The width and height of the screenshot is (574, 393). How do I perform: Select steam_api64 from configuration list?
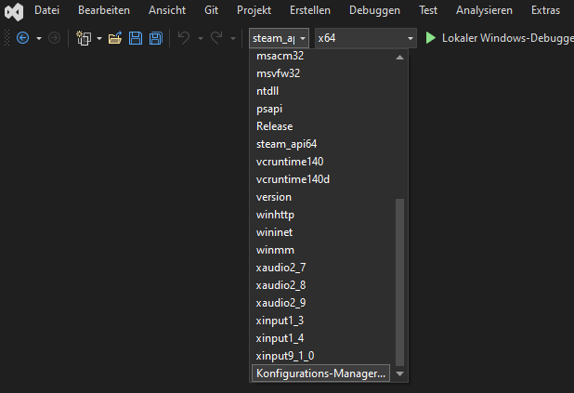click(x=286, y=144)
